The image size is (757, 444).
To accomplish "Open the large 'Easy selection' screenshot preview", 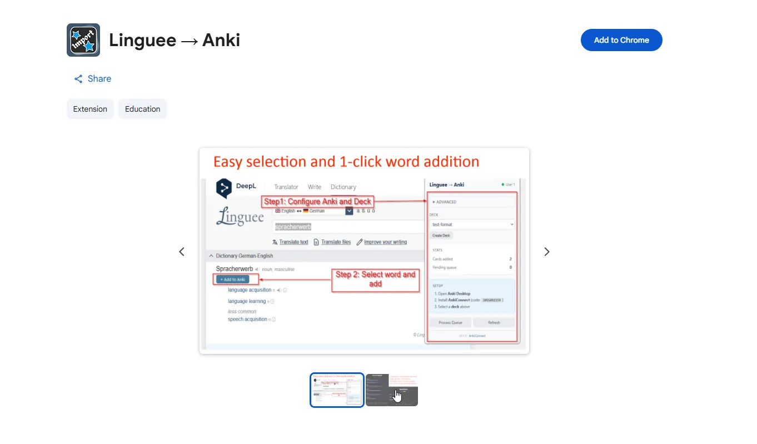I will click(364, 251).
